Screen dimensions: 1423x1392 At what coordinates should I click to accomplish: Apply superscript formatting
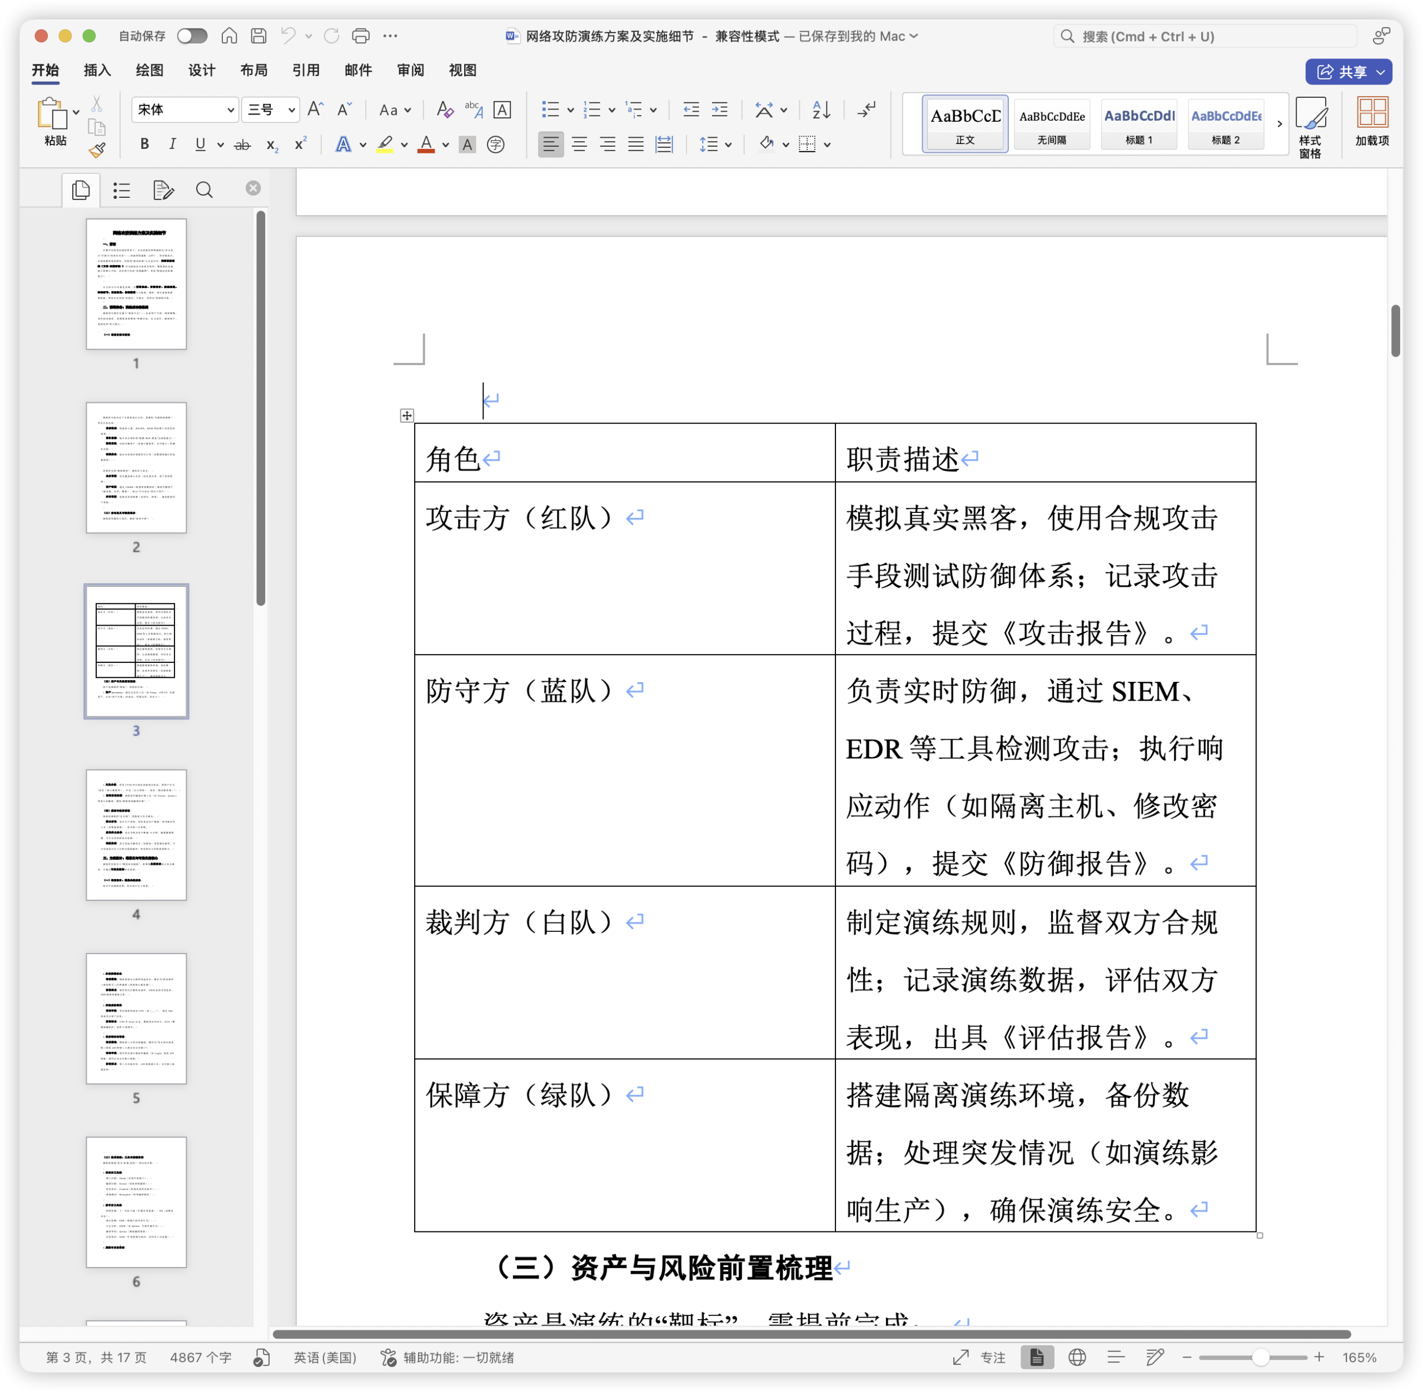pyautogui.click(x=300, y=144)
